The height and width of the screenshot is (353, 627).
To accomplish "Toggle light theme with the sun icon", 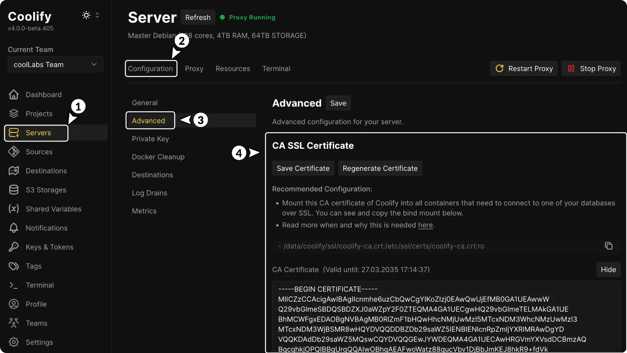I will point(86,15).
